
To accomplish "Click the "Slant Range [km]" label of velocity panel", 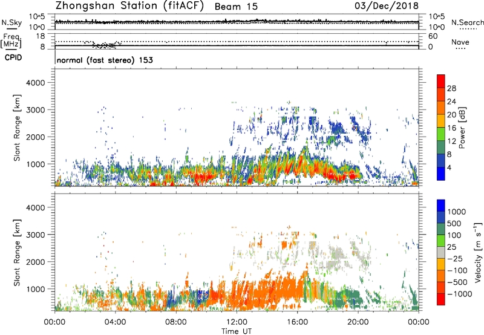I will (17, 252).
